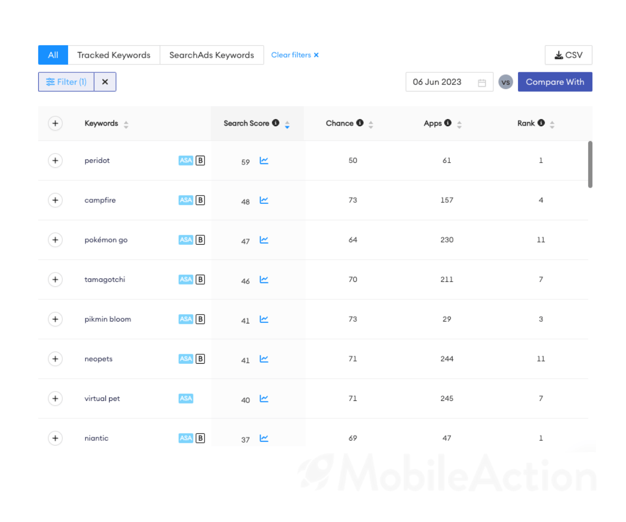Screen dimensions: 626x522
Task: Select the tamagotchi keyword text
Action: point(105,279)
